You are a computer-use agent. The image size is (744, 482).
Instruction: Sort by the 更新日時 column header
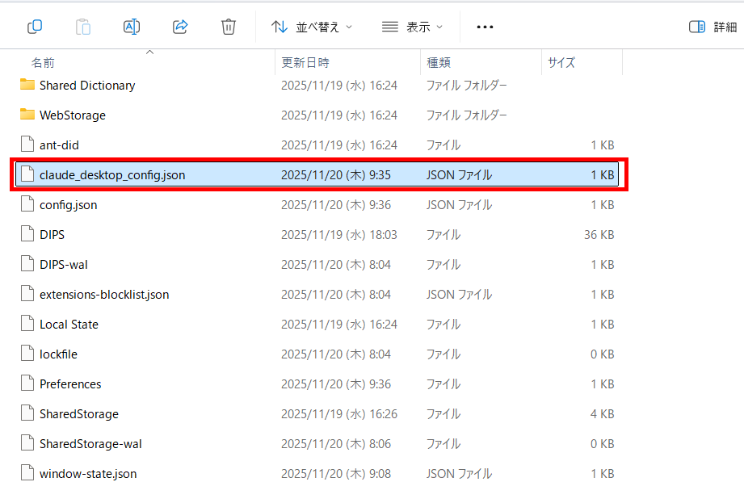pyautogui.click(x=305, y=63)
